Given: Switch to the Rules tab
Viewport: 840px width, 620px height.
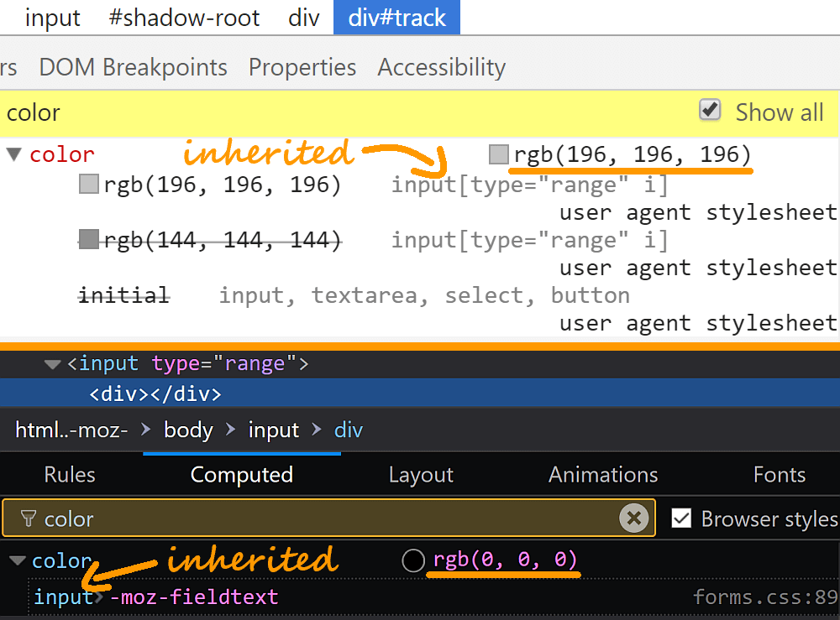Looking at the screenshot, I should (x=70, y=475).
